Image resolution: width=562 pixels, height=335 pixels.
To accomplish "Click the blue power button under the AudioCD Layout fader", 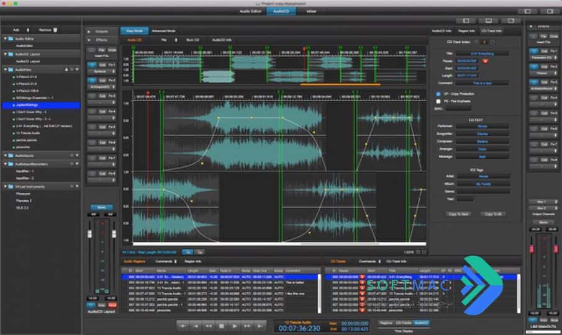I will coord(91,305).
